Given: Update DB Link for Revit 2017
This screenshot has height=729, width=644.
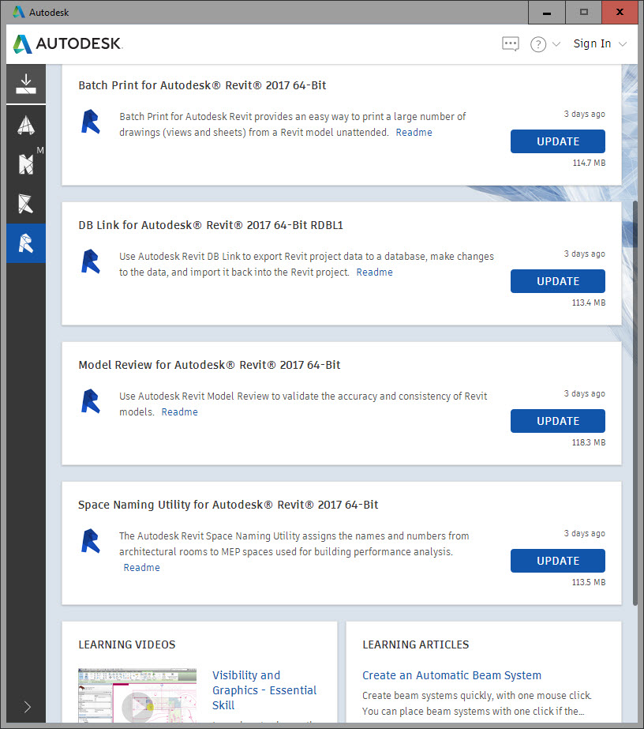Looking at the screenshot, I should coord(557,281).
